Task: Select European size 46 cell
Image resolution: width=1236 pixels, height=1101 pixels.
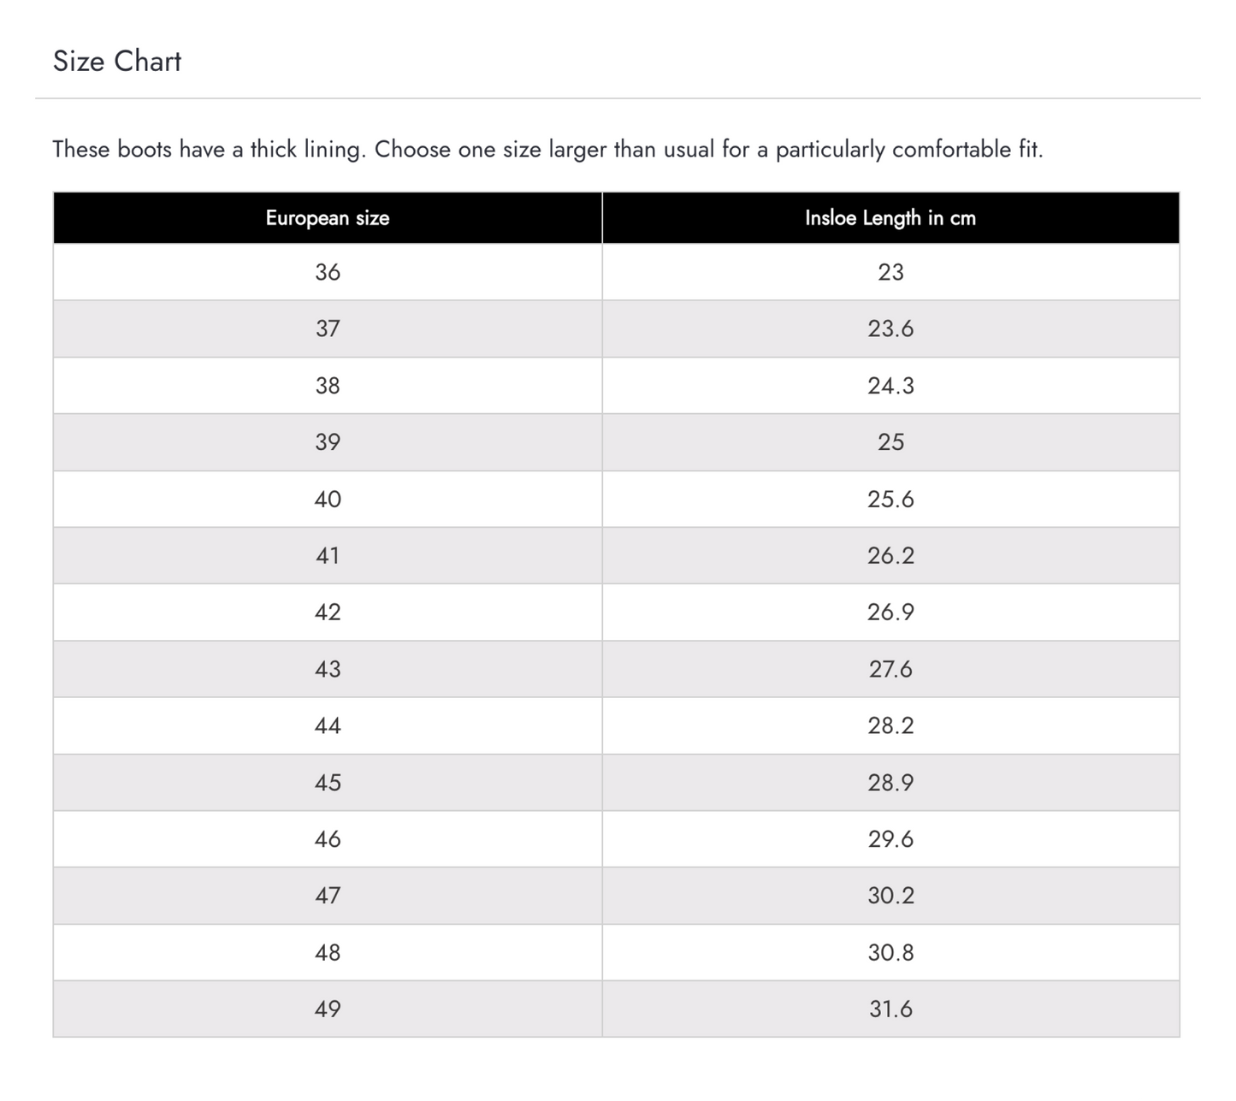Action: 328,839
